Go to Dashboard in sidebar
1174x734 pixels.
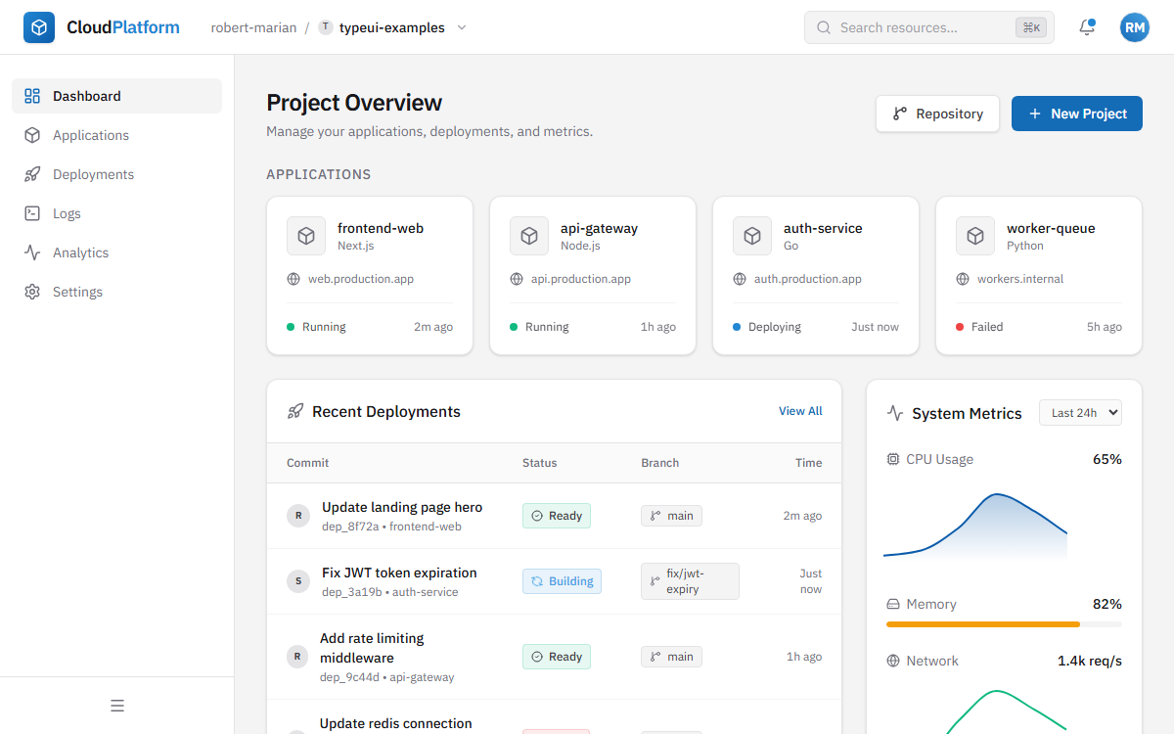[117, 96]
